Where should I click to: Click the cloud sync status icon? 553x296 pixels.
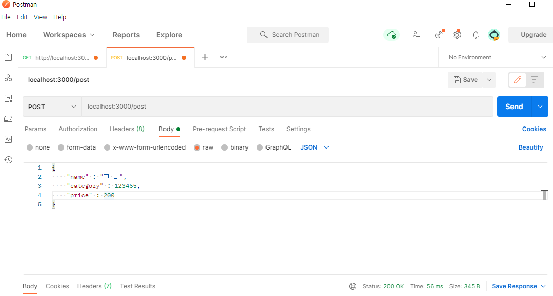click(392, 35)
